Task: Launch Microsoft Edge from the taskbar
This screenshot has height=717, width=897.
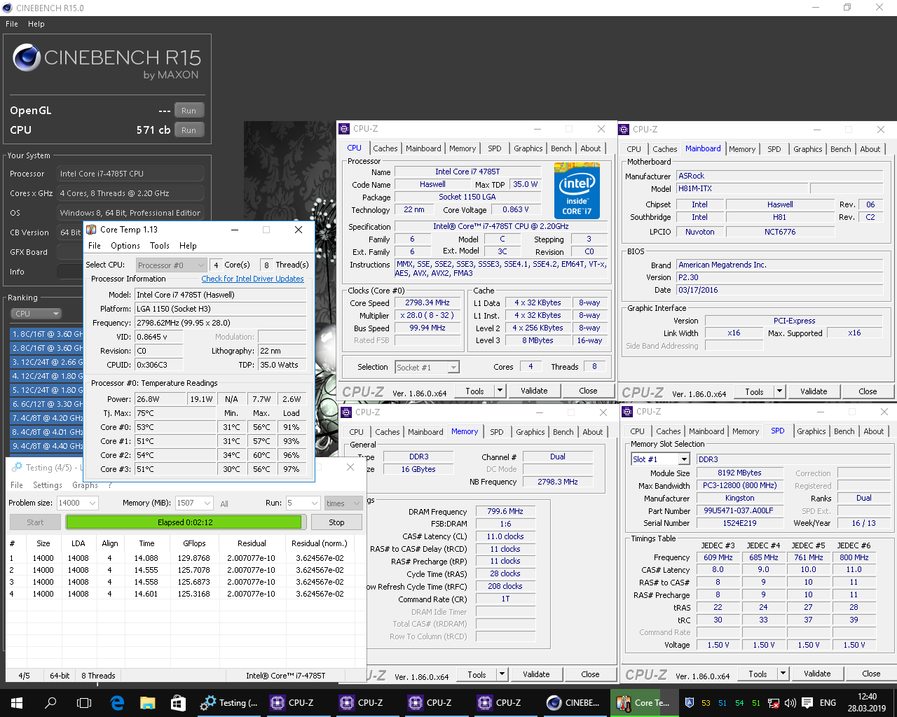Action: [118, 702]
